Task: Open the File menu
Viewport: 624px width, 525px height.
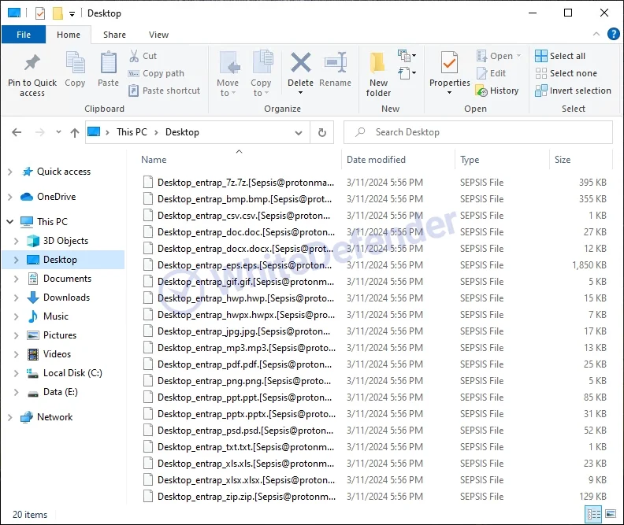Action: (x=24, y=35)
